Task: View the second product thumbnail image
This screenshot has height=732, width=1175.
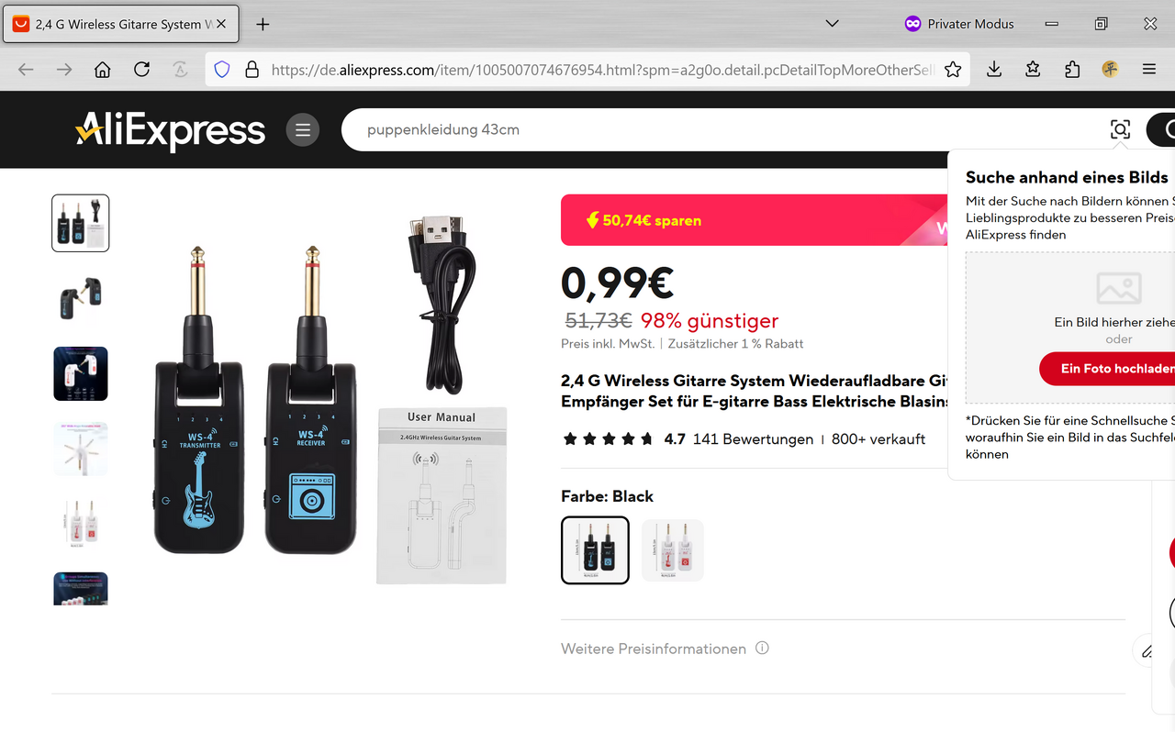Action: point(81,298)
